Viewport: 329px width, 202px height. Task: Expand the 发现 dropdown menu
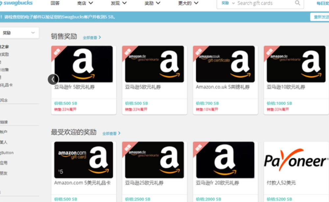(x=119, y=3)
